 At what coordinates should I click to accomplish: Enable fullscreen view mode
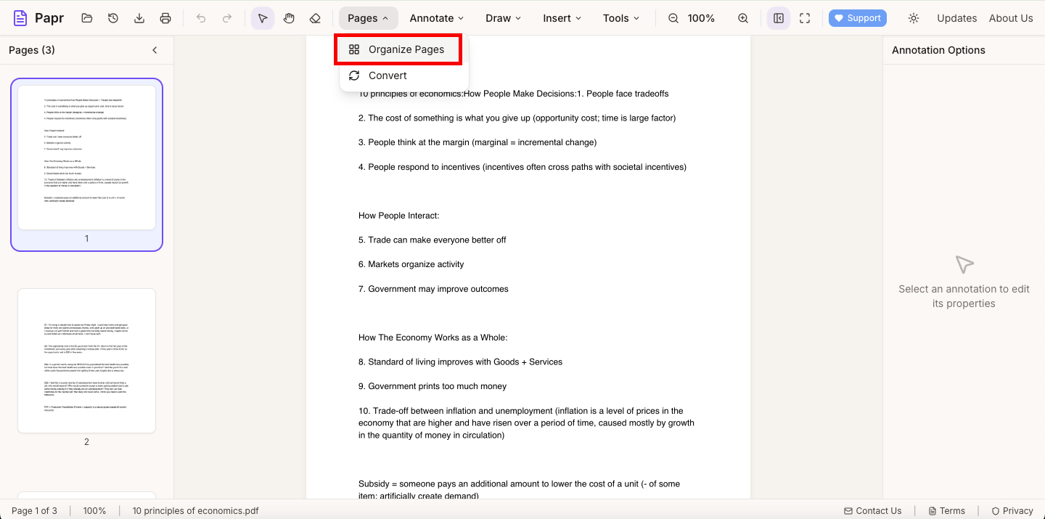804,17
